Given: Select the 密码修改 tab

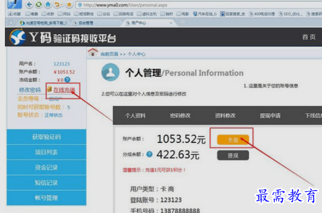Looking at the screenshot, I should (x=180, y=116).
